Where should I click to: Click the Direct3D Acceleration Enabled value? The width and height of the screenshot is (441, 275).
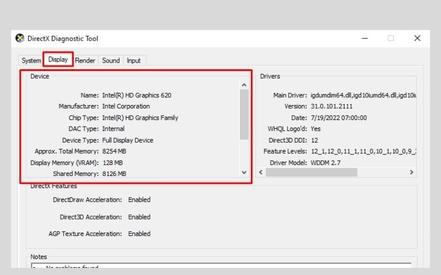[x=139, y=217]
